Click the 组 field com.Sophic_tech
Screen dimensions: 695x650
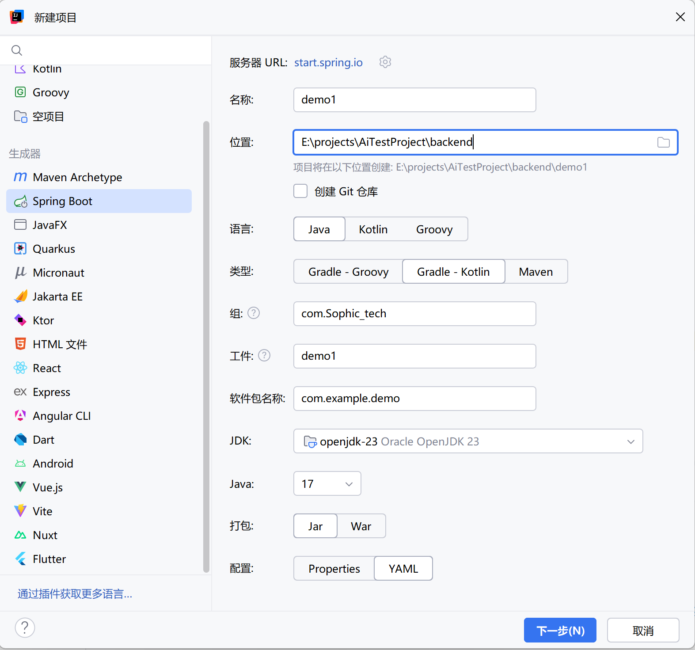coord(415,314)
